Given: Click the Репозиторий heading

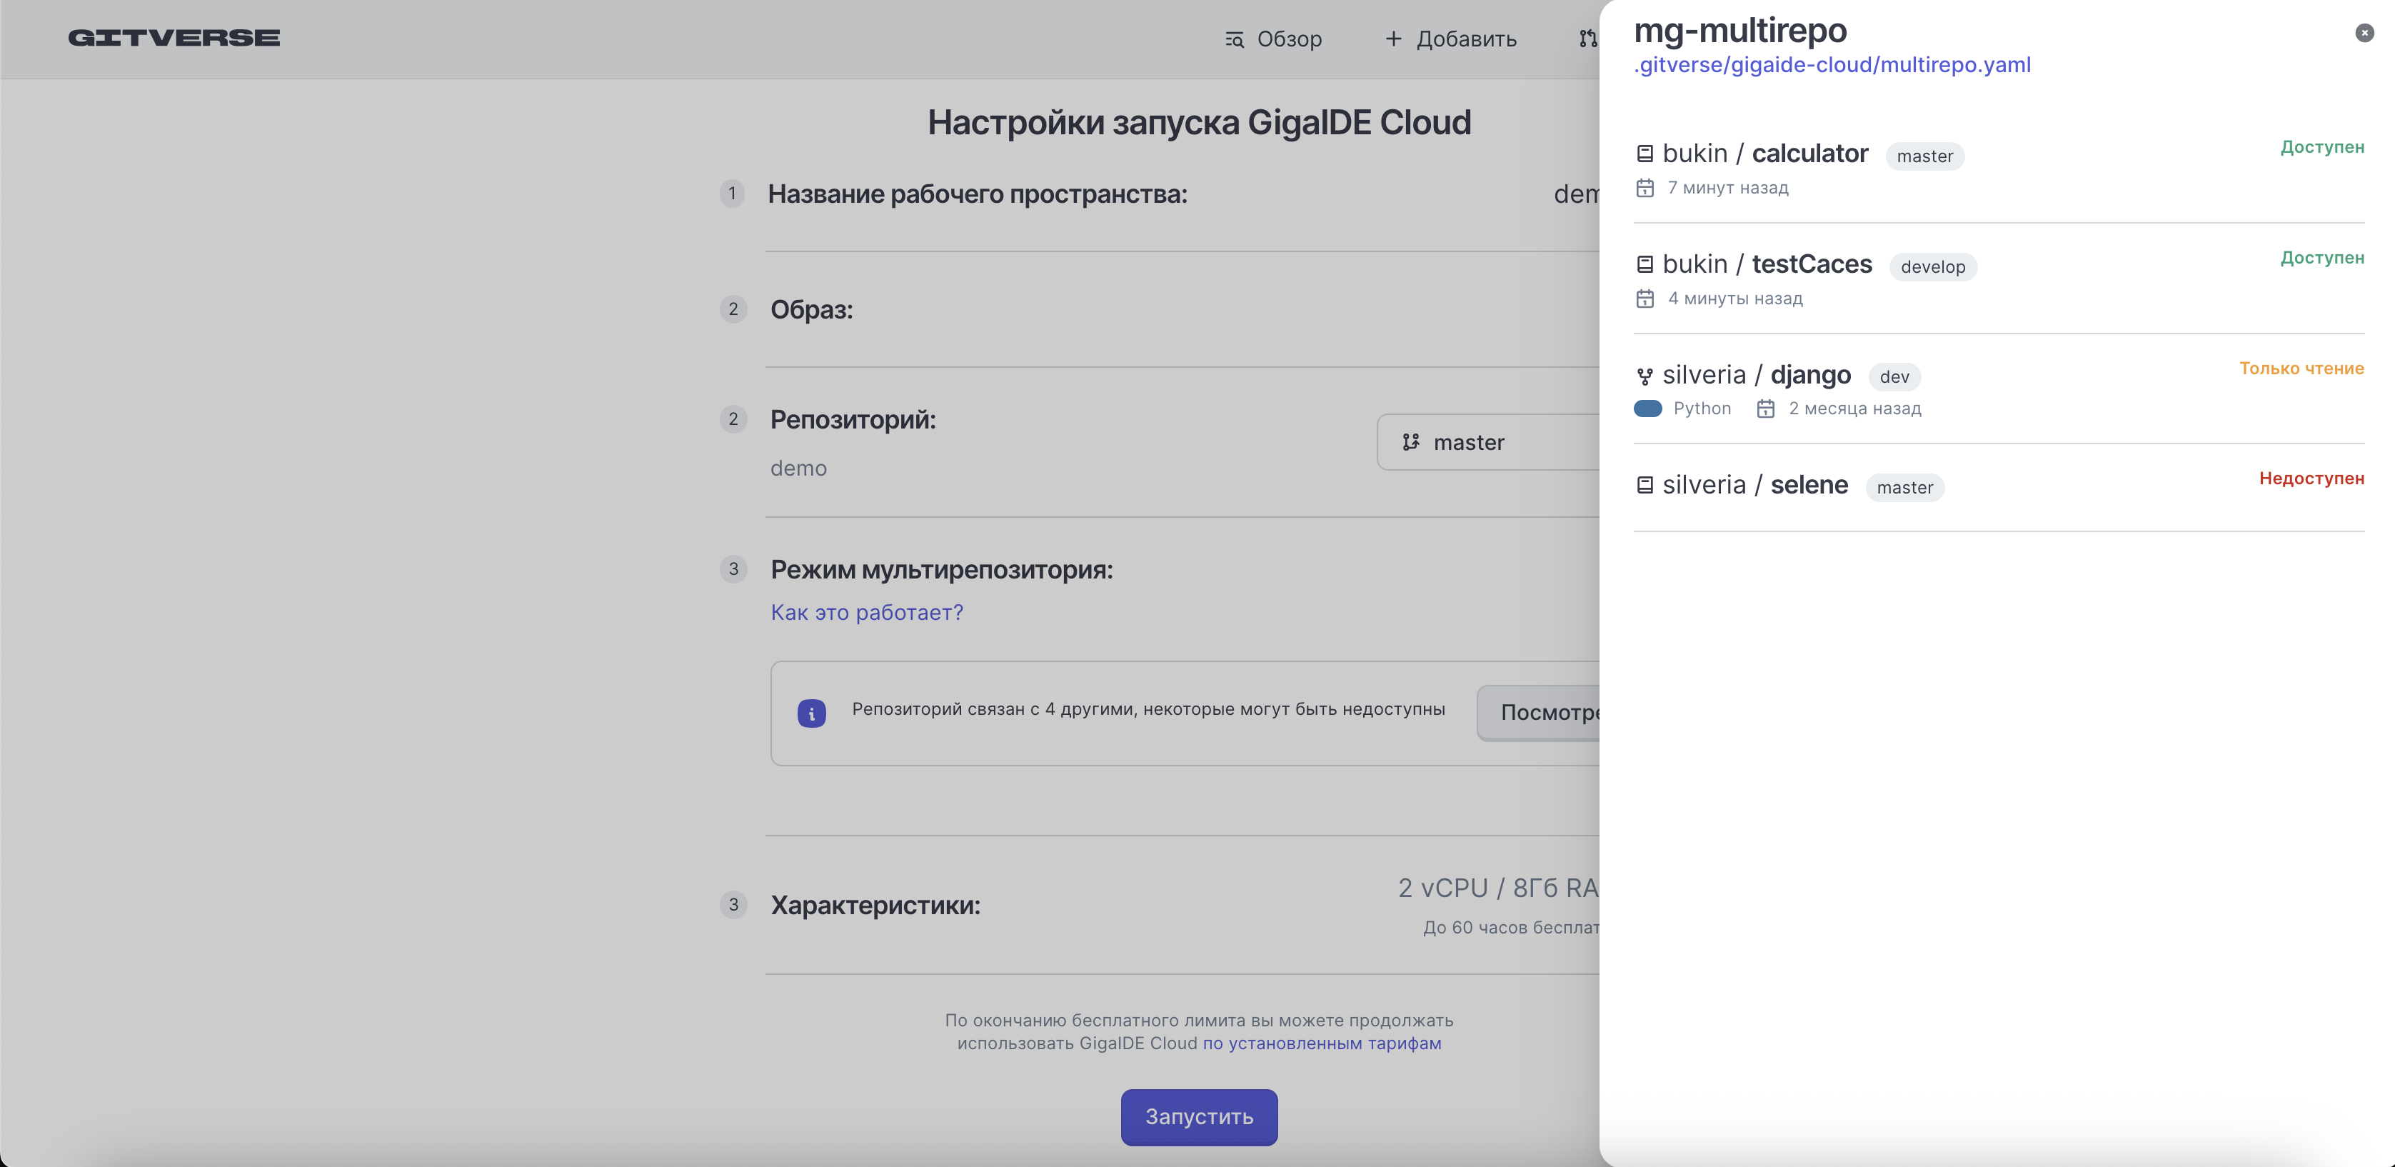Looking at the screenshot, I should (853, 419).
